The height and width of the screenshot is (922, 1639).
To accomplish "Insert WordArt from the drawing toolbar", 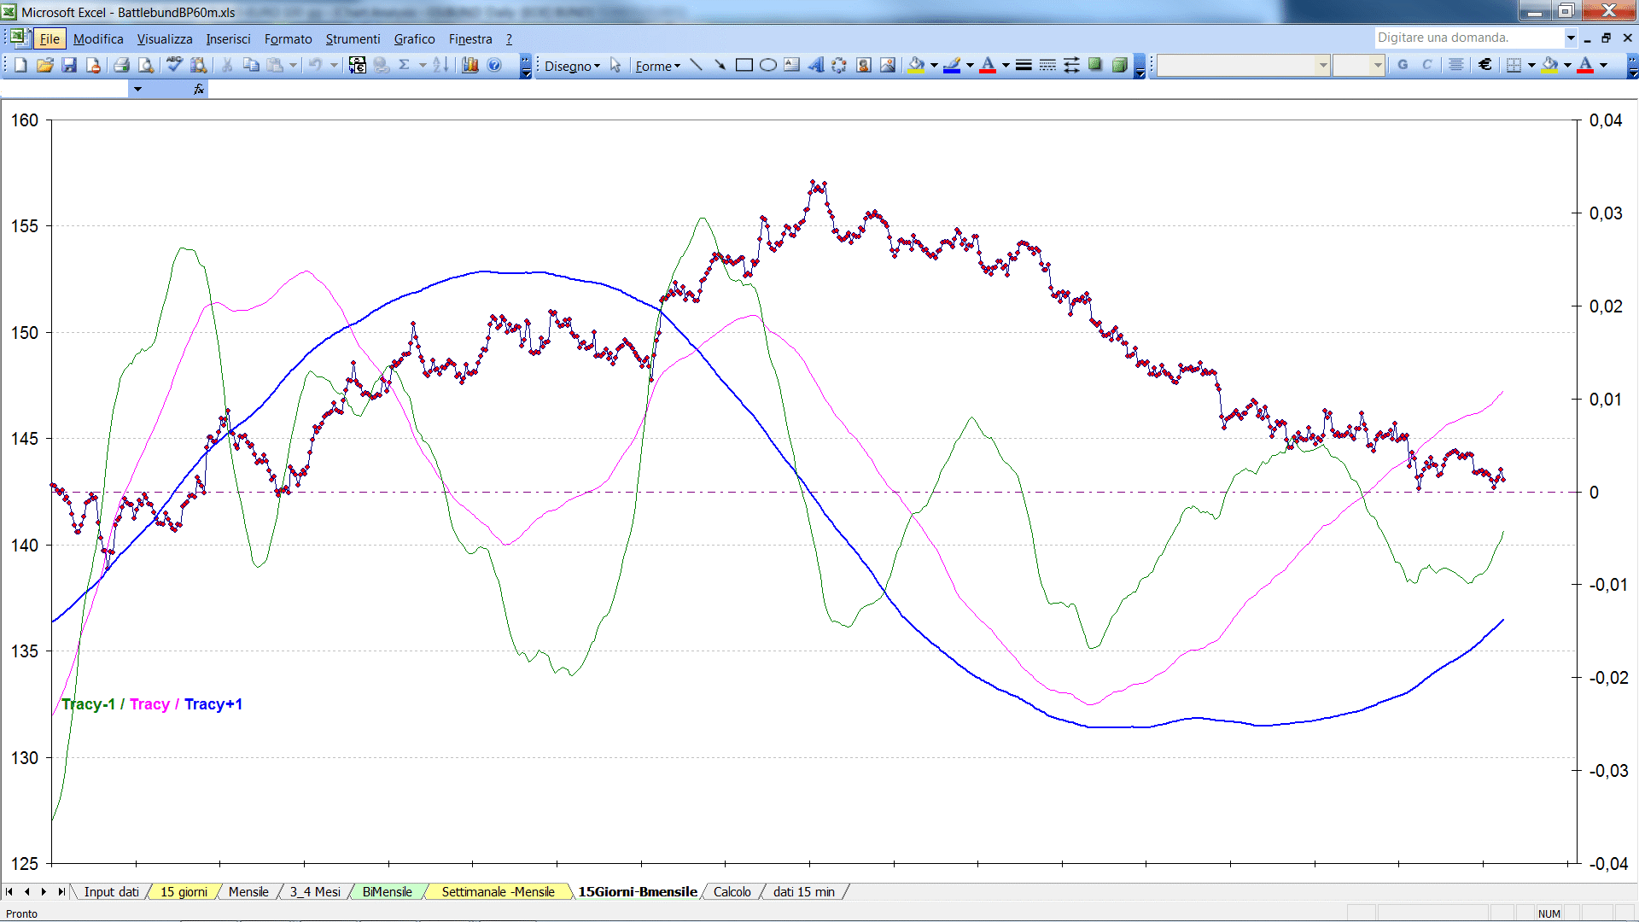I will click(815, 65).
